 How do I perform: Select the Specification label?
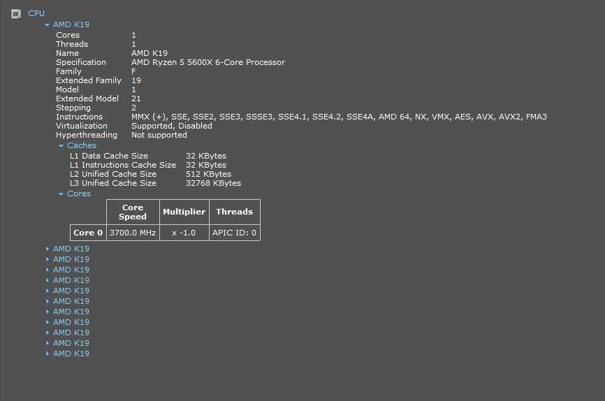click(x=81, y=62)
